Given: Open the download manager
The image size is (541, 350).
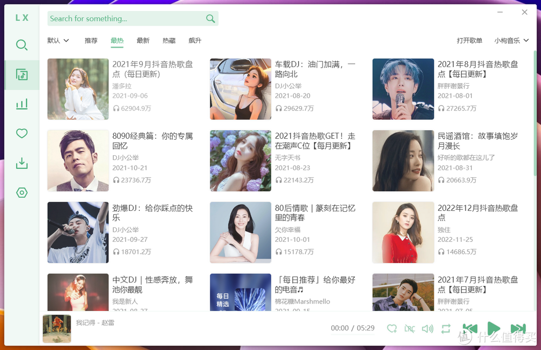Looking at the screenshot, I should pos(22,163).
